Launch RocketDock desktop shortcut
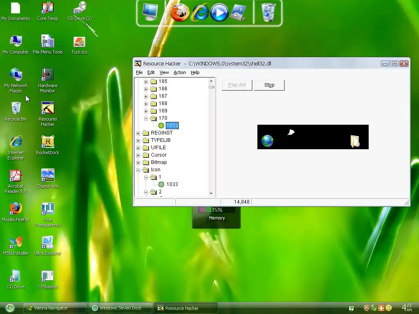Viewport: 419px width, 314px height. click(47, 145)
